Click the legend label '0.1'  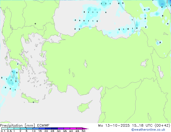(x=3, y=131)
